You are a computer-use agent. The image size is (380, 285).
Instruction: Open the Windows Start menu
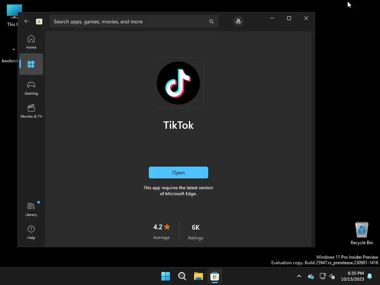tap(166, 276)
